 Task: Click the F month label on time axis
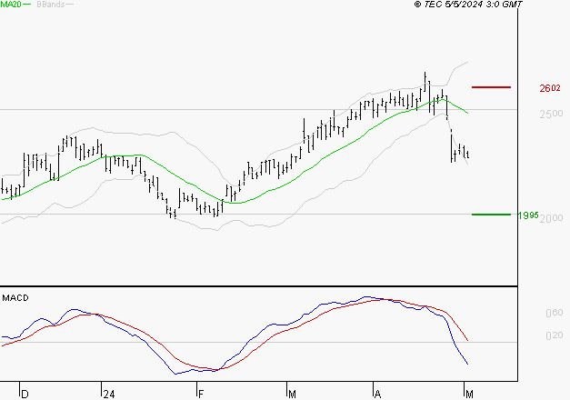201,395
